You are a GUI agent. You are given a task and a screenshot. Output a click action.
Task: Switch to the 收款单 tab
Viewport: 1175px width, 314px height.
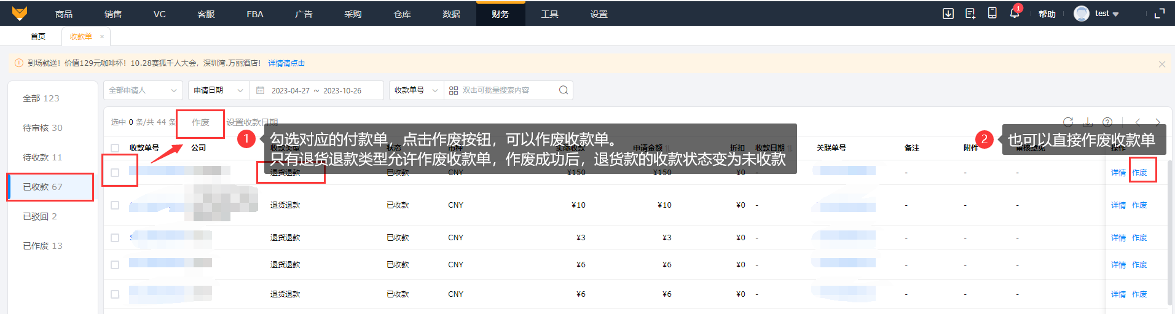coord(81,37)
